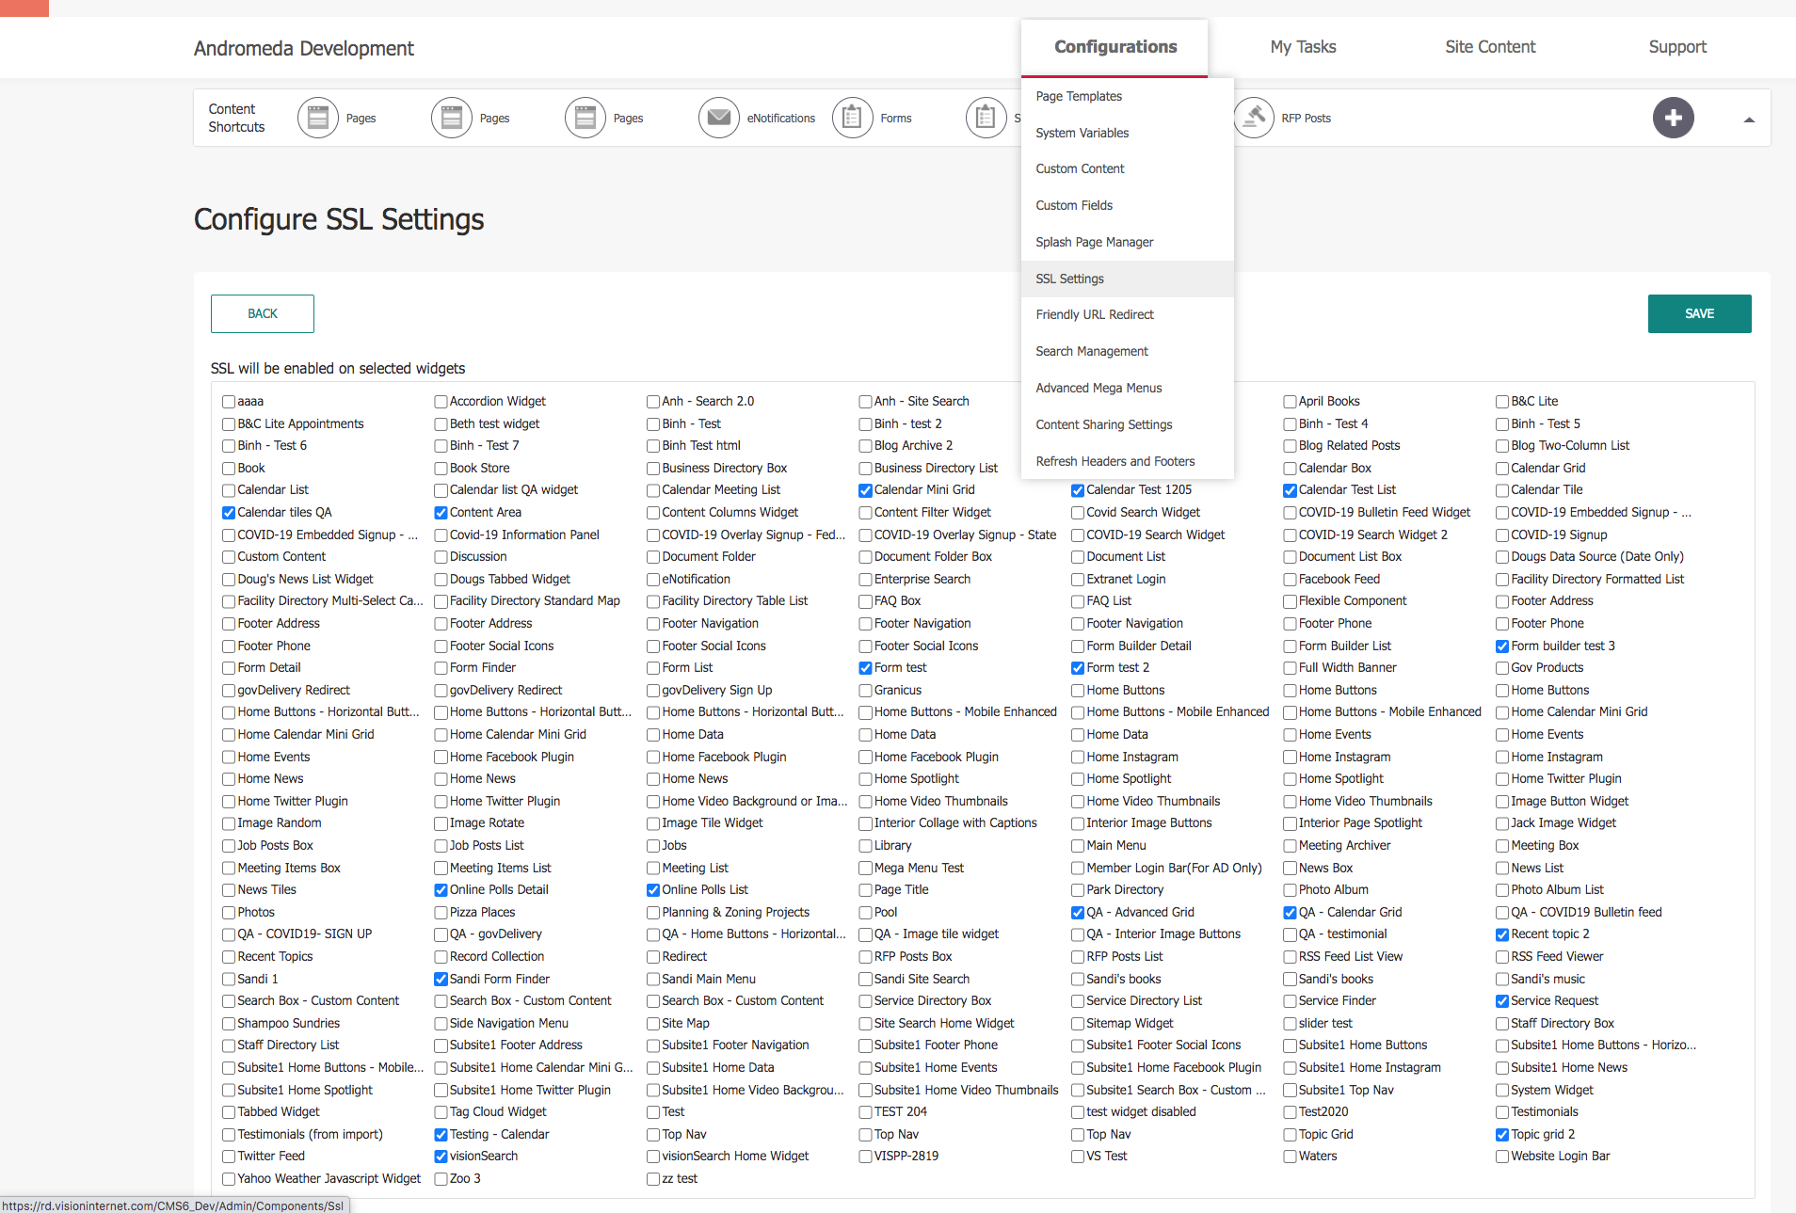This screenshot has width=1796, height=1213.
Task: Check the April Books checkbox
Action: click(1290, 402)
